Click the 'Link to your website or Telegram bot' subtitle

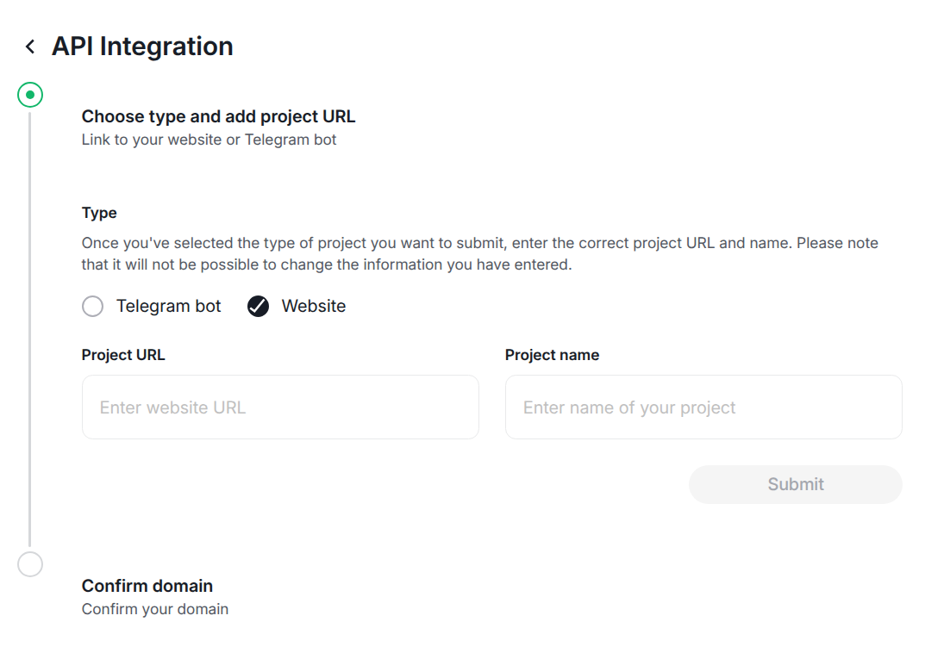point(209,140)
